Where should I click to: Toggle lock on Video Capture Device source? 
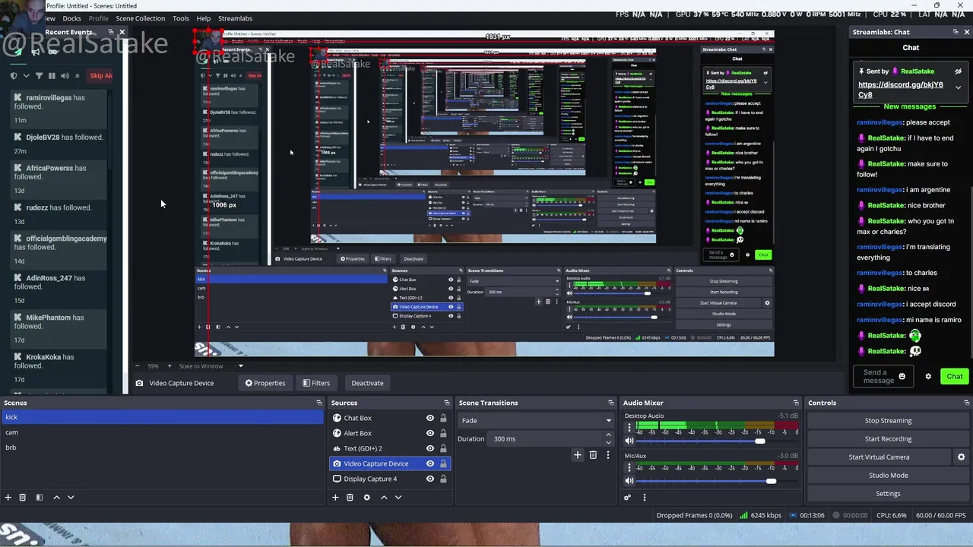tap(443, 463)
